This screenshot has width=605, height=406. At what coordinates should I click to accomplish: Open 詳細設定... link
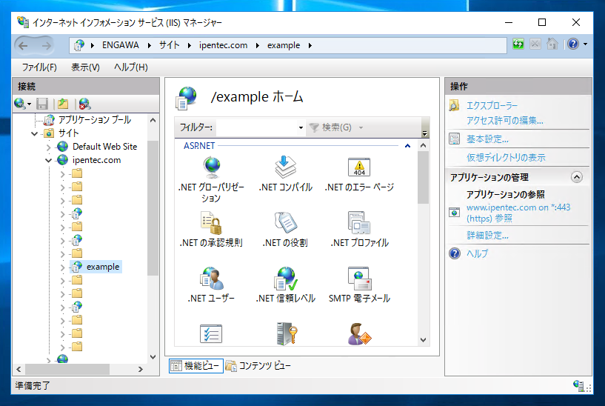coord(487,235)
